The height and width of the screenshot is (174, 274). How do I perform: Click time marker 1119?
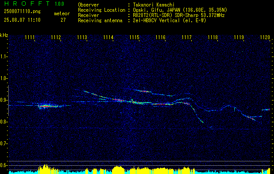[x=239, y=37]
